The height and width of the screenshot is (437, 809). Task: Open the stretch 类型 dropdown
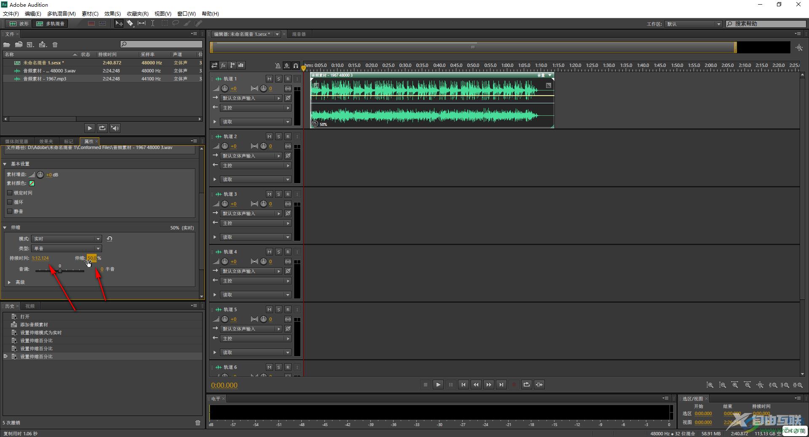67,248
